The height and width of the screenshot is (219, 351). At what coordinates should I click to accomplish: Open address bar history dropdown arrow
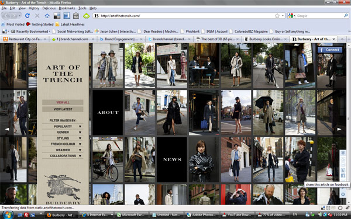[x=283, y=16]
